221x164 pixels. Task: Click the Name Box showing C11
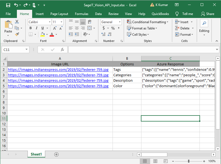(x=13, y=50)
